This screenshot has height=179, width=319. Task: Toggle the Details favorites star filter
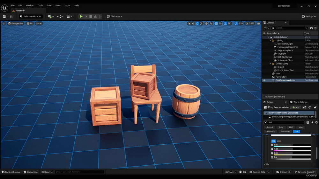[x=312, y=122]
